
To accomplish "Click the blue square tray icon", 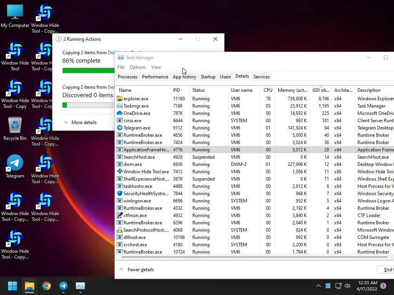I will point(328,286).
